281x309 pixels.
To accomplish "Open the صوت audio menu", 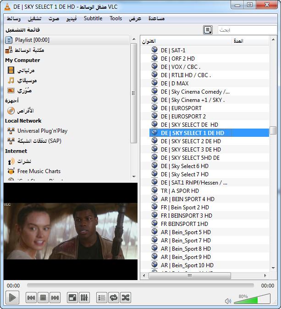I will coord(54,18).
